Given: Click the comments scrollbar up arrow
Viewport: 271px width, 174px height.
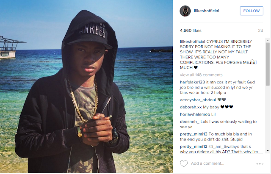Looking at the screenshot, I should pos(268,40).
